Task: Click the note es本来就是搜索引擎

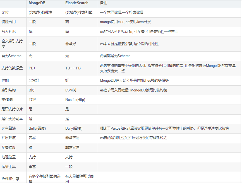Action: click(129, 44)
